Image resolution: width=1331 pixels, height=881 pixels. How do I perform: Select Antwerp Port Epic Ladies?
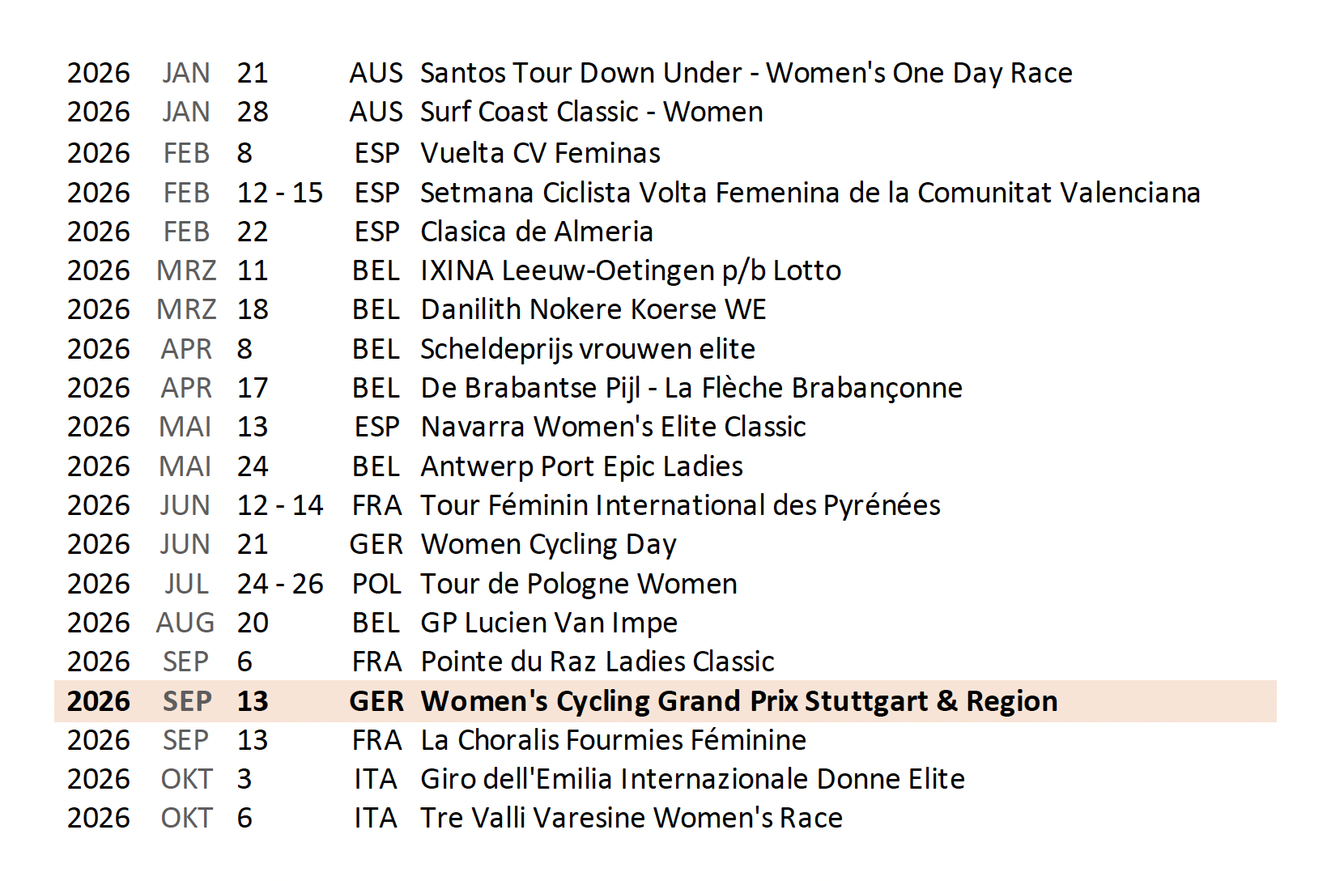pos(581,466)
